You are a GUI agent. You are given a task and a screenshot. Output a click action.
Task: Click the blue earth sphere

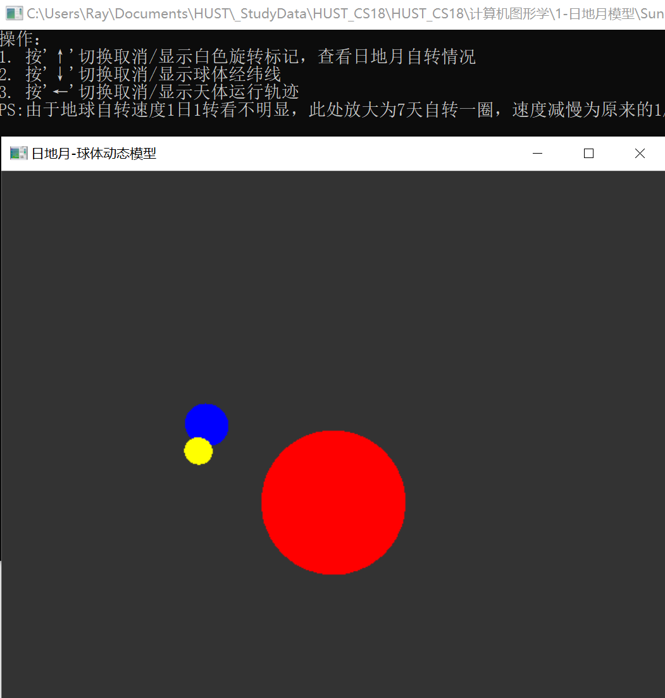tap(208, 422)
